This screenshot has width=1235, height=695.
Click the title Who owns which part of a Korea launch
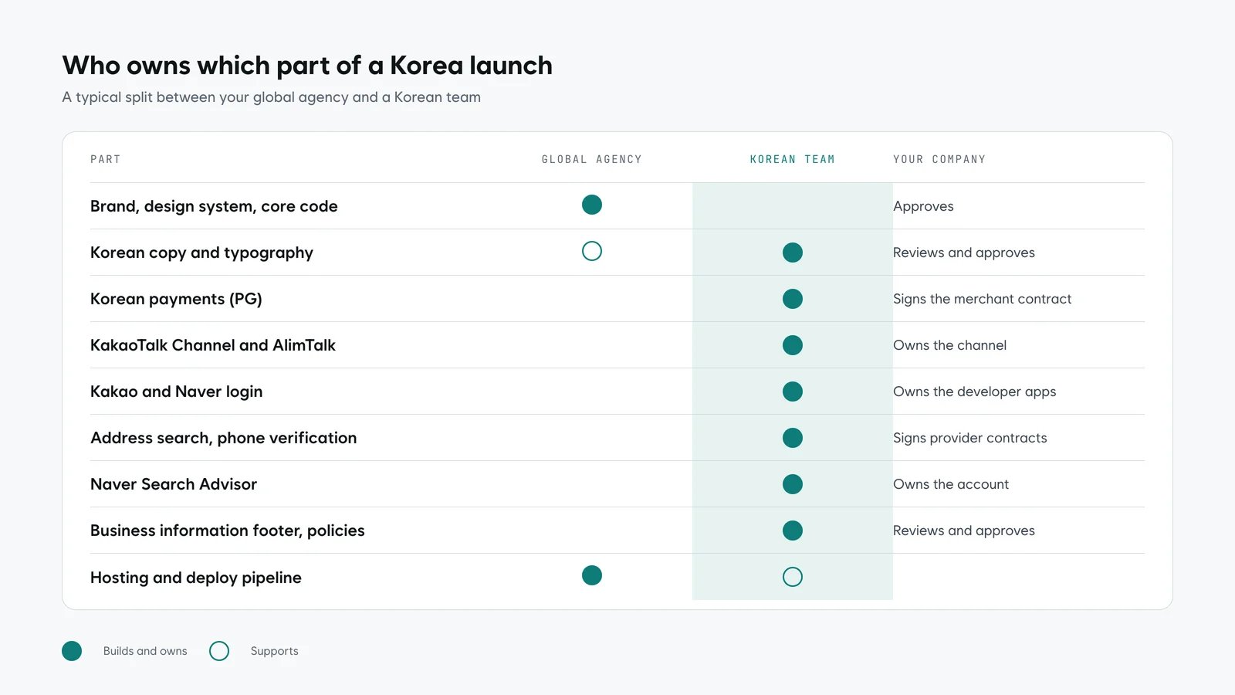pyautogui.click(x=307, y=66)
